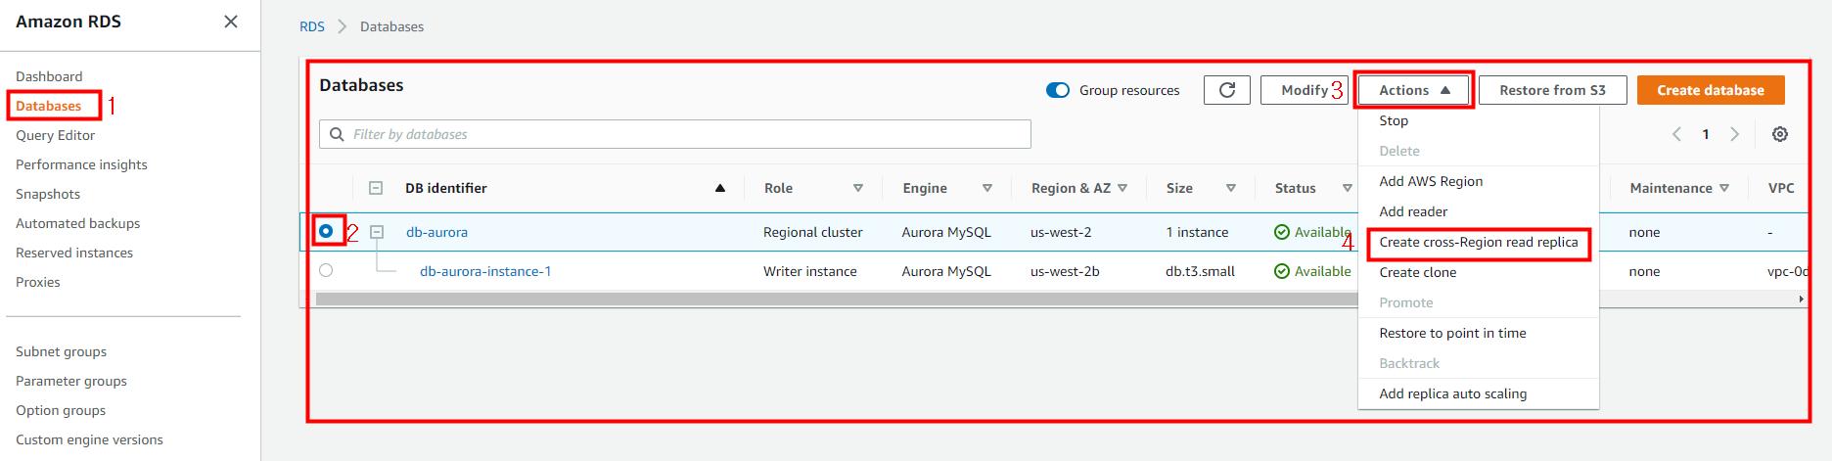
Task: Sort by the Maintenance column
Action: coord(1724,188)
